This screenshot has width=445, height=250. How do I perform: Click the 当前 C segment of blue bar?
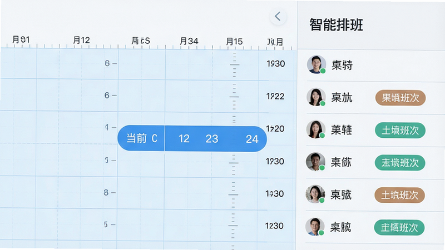tap(141, 138)
